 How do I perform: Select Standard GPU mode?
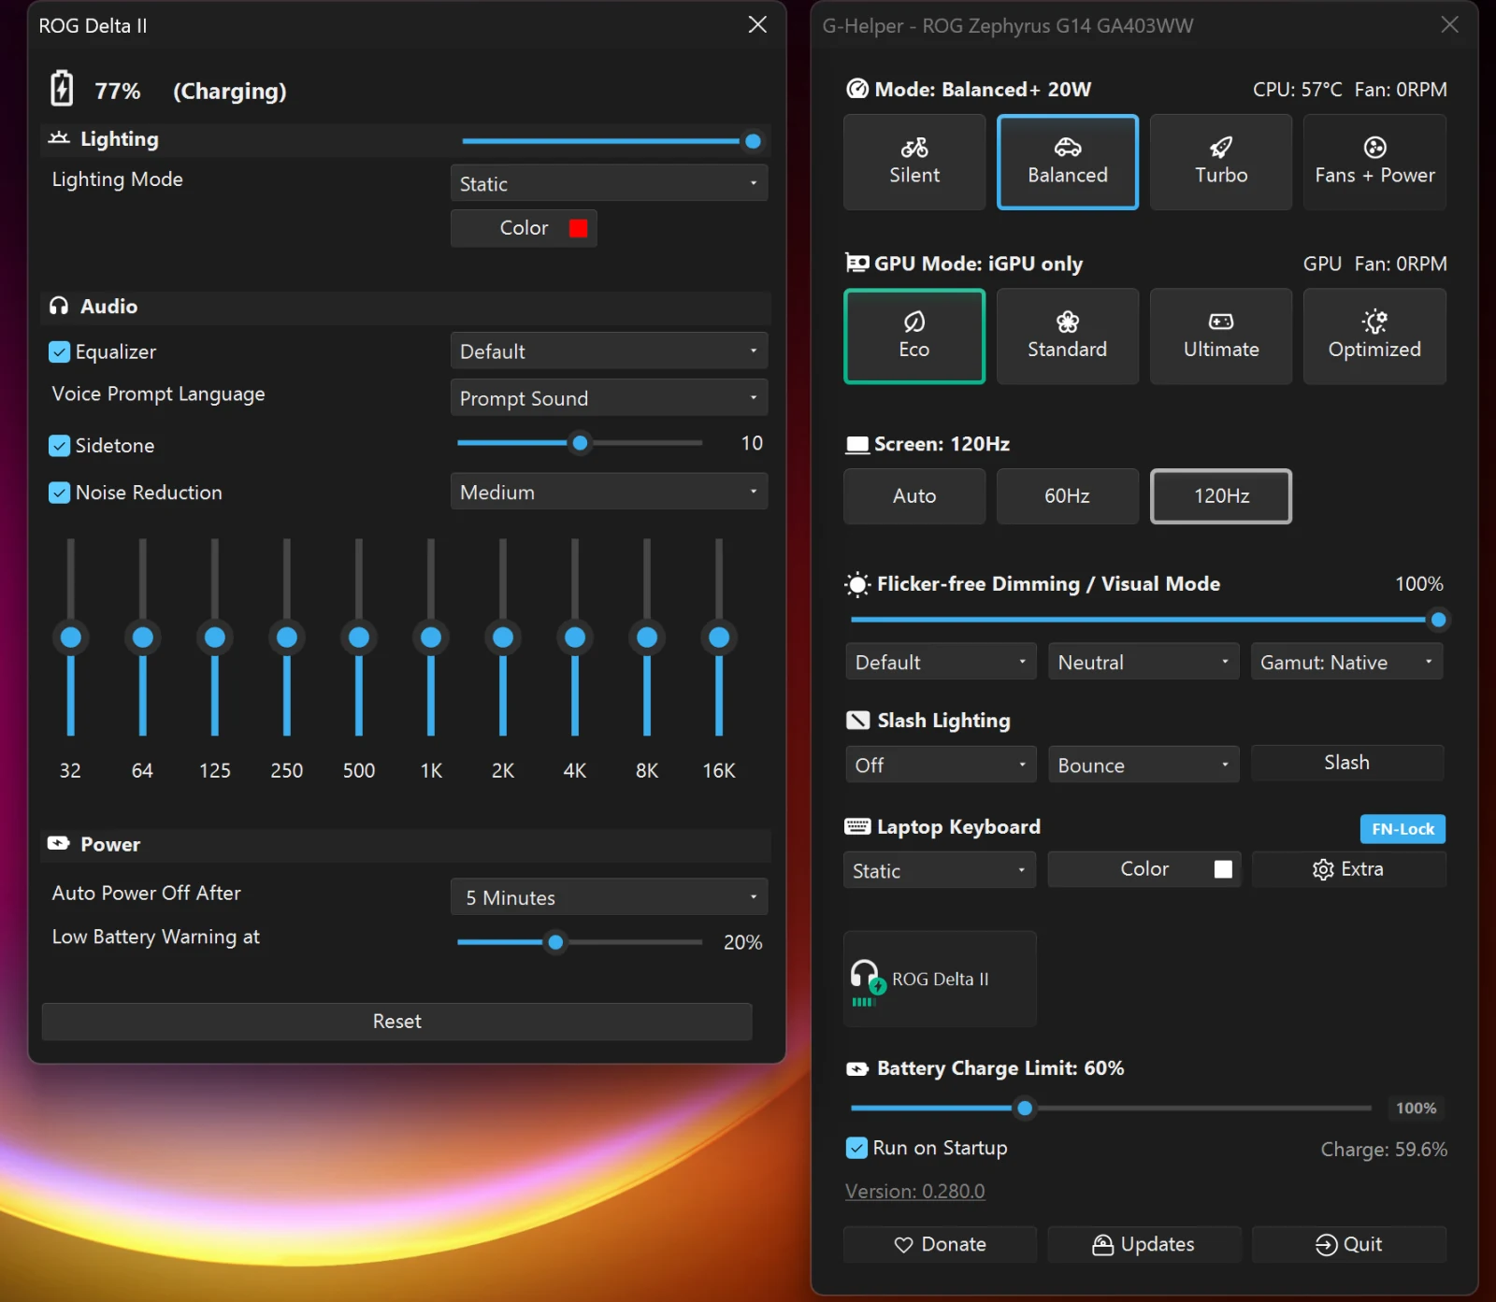click(x=1068, y=336)
